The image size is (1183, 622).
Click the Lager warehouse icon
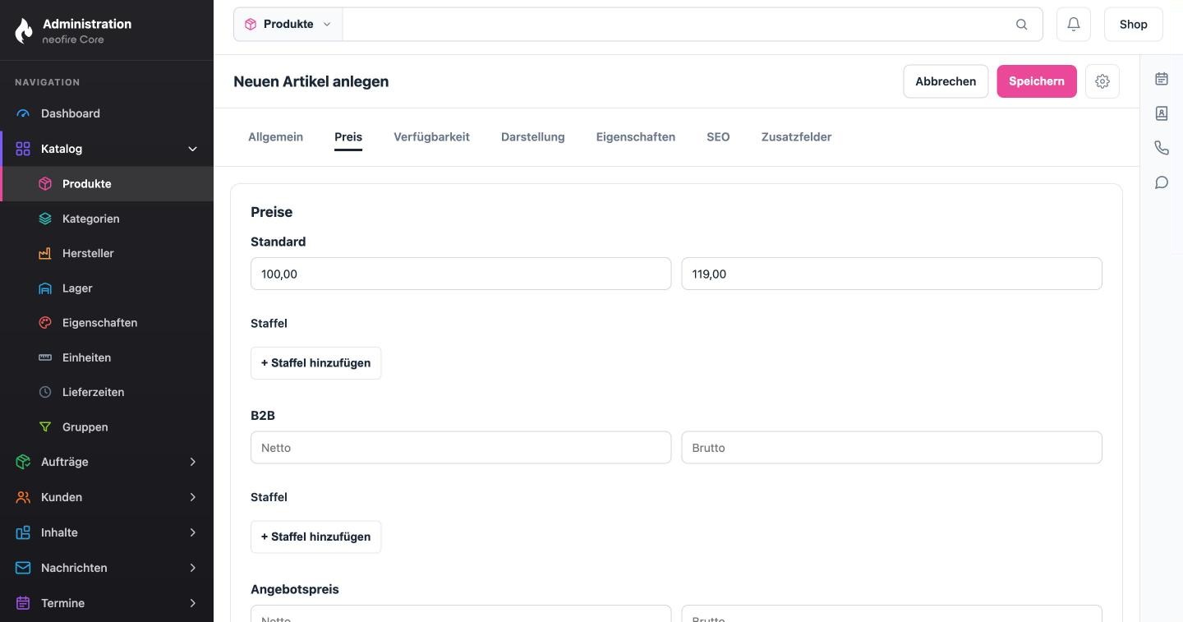click(x=45, y=288)
